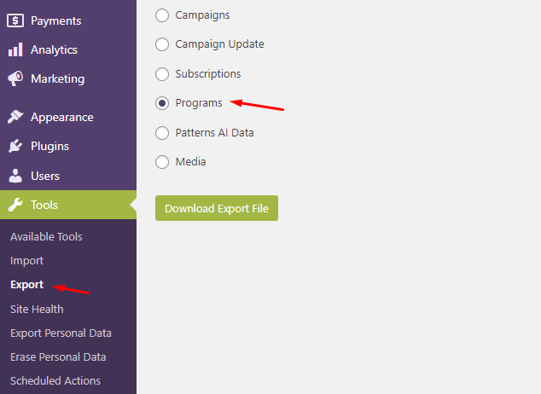This screenshot has height=394, width=541.
Task: Select the Programs radio button
Action: [x=162, y=103]
